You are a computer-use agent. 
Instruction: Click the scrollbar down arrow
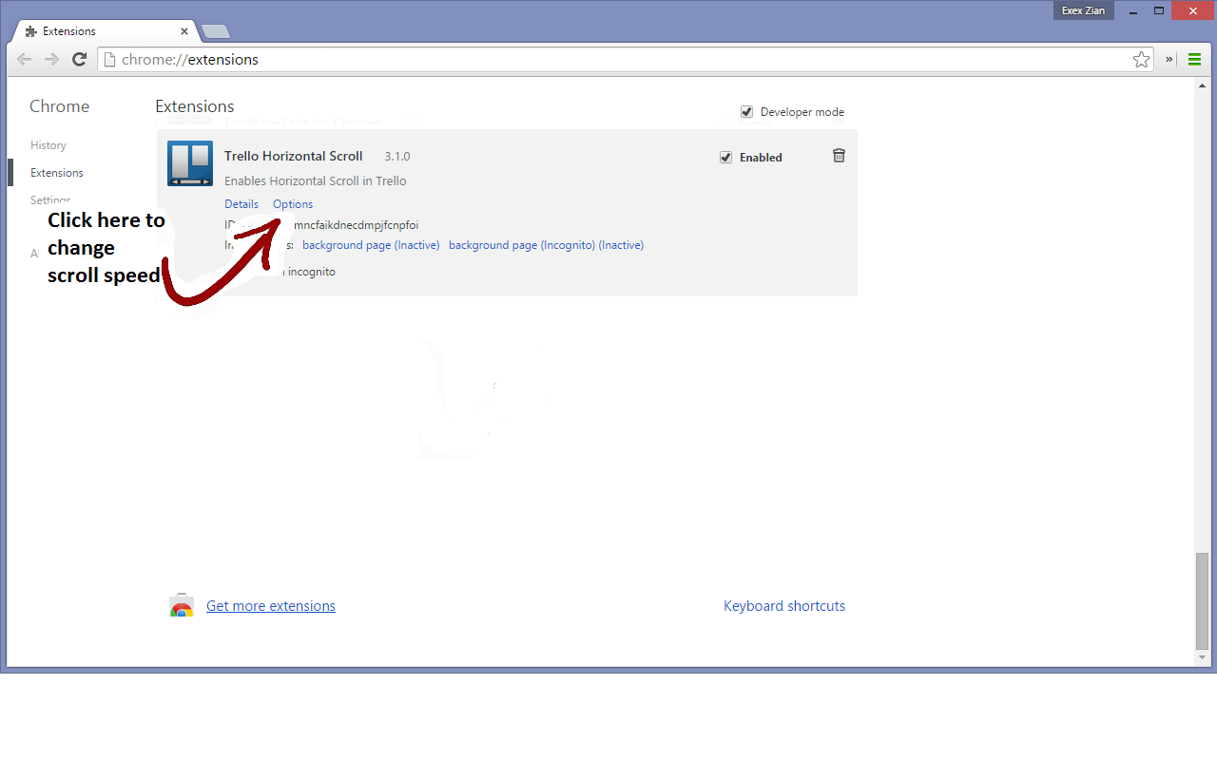coord(1202,658)
